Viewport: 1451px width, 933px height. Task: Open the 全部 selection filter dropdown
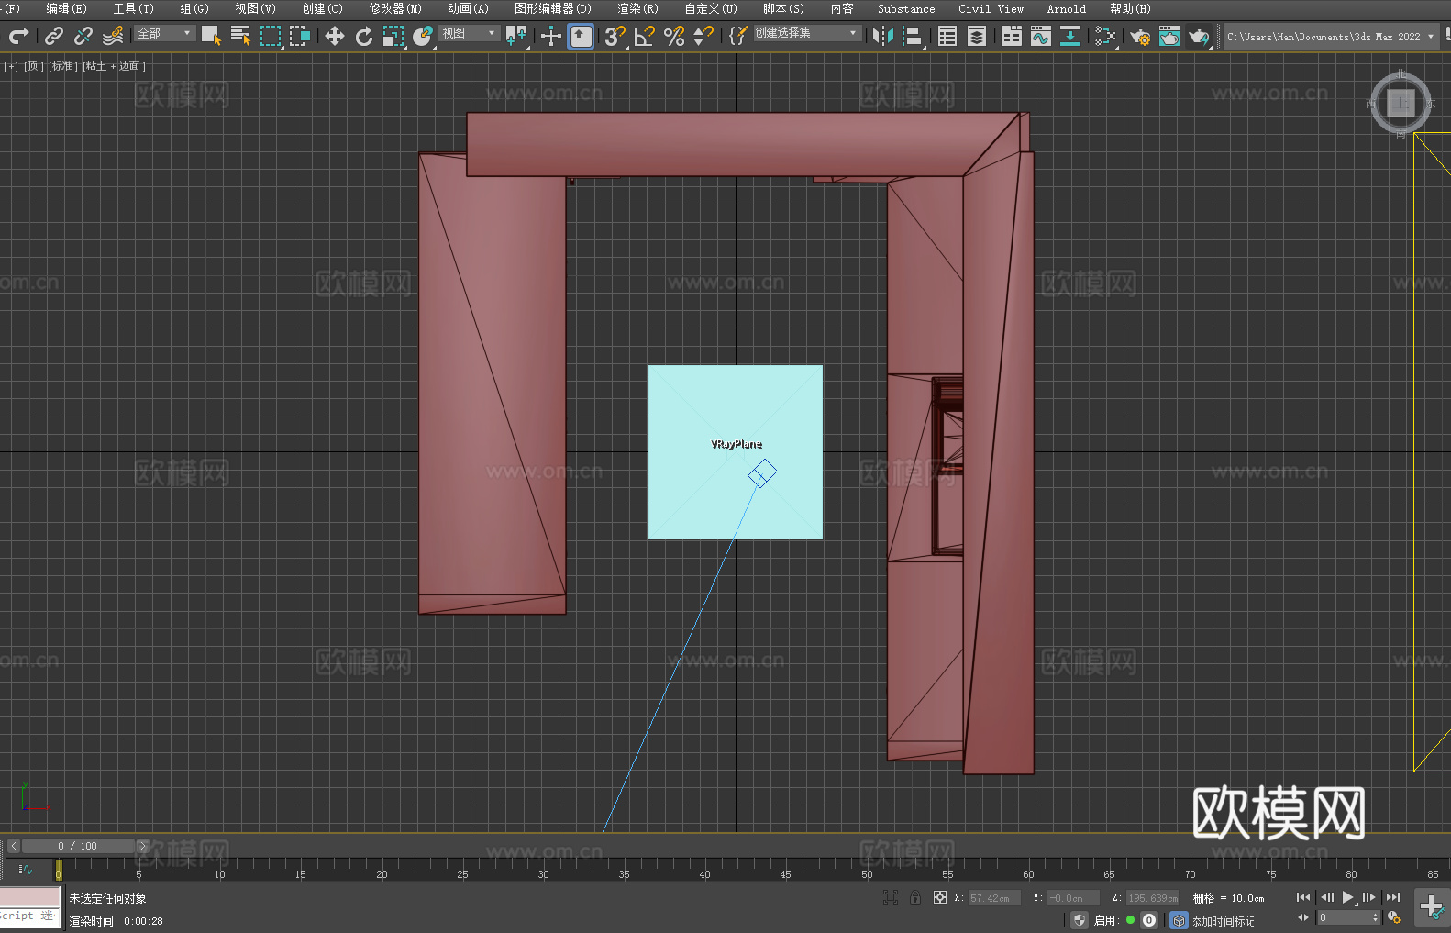coord(164,33)
